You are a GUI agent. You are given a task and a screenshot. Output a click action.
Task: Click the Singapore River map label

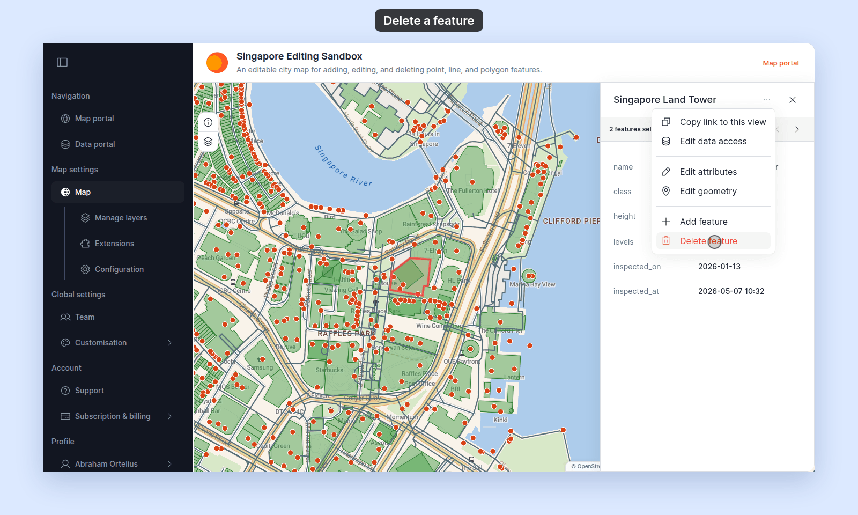pyautogui.click(x=343, y=166)
